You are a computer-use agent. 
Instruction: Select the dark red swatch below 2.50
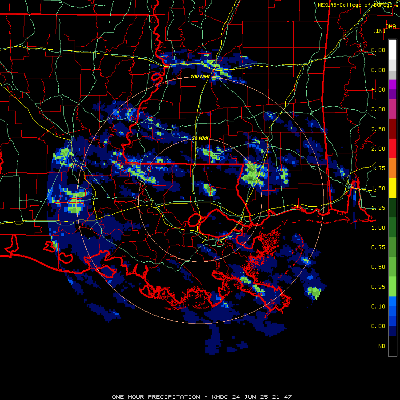(392, 129)
